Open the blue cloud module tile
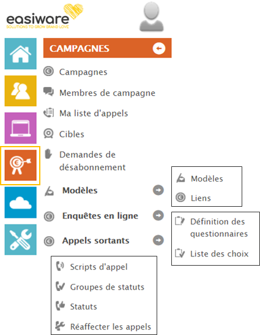 [x=20, y=202]
